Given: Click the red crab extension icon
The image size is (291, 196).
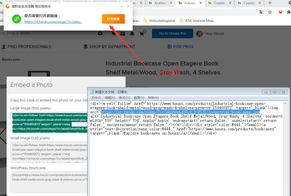Looking at the screenshot, I should pyautogui.click(x=280, y=12).
